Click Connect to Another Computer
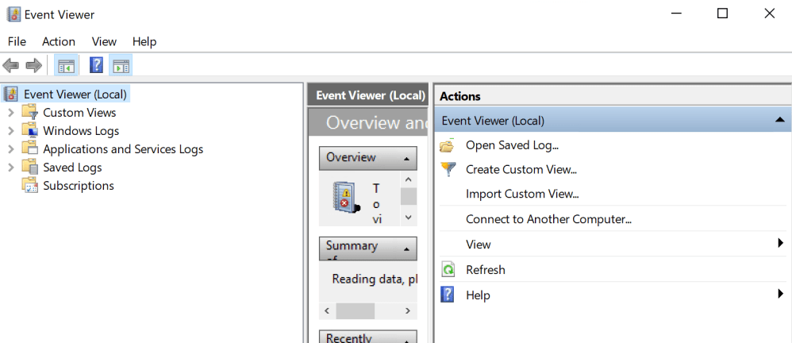 [x=548, y=219]
